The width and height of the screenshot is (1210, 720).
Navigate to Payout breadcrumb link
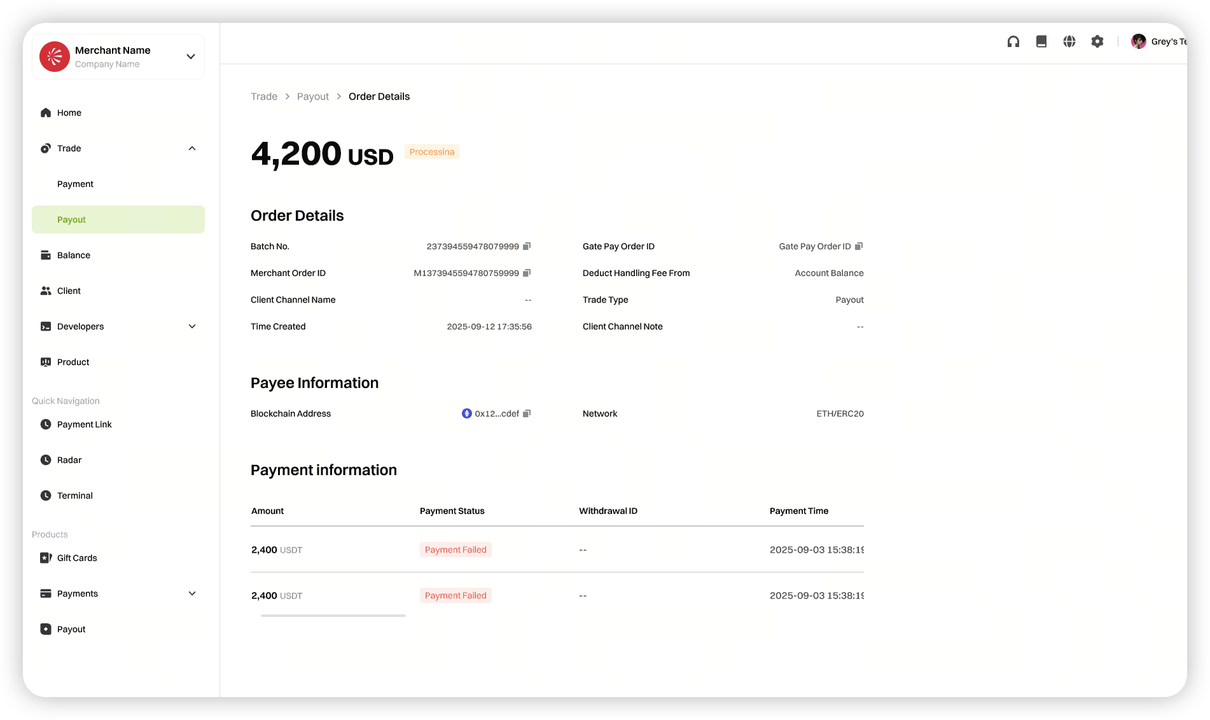coord(313,97)
